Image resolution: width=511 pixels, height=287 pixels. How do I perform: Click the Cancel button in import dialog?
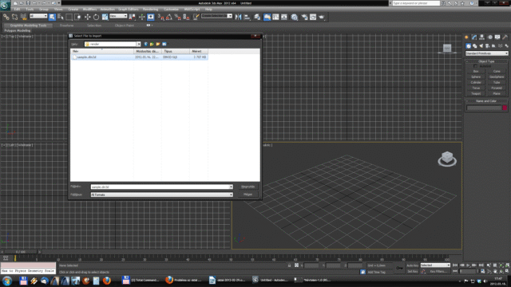(x=248, y=195)
